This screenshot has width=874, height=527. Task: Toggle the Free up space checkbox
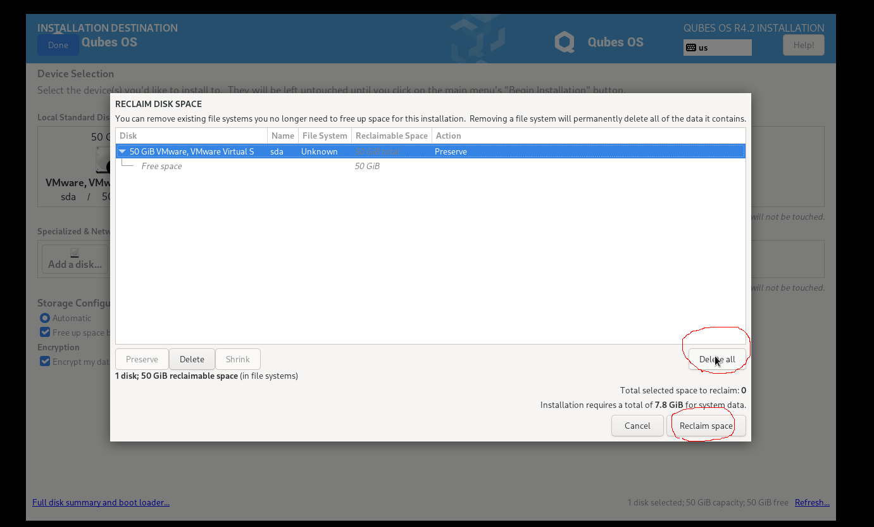(x=45, y=333)
